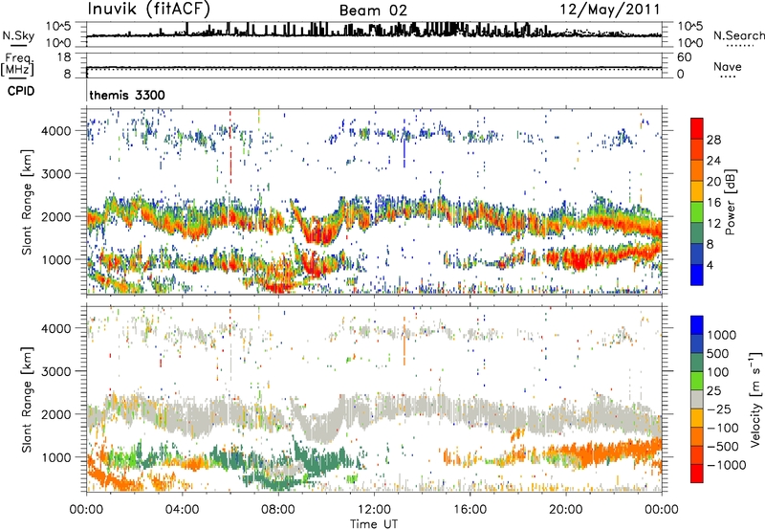Click the gray segment of velocity colorbar
This screenshot has height=530, width=765.
pyautogui.click(x=697, y=400)
